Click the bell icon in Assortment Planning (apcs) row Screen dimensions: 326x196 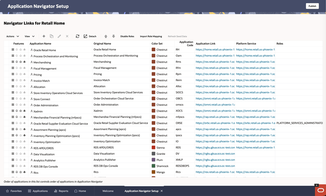[x=16, y=129]
